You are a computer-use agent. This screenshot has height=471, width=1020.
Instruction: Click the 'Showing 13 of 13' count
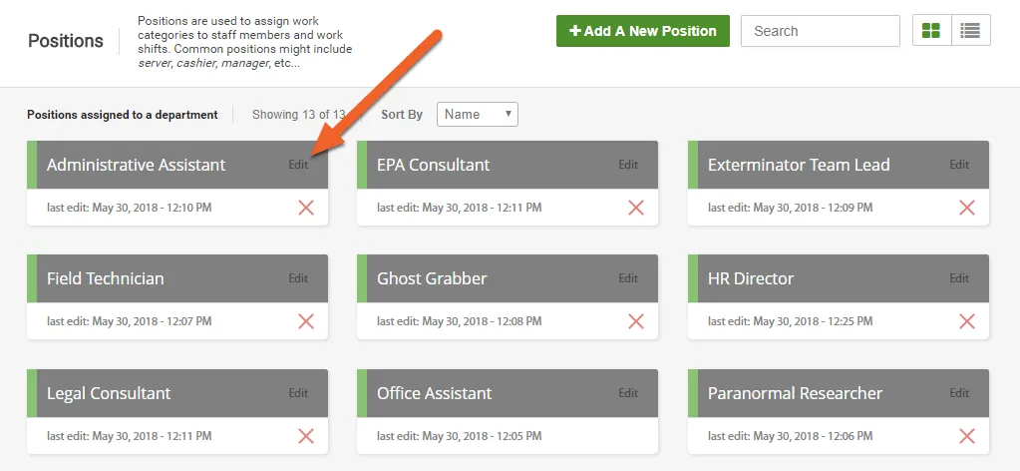(x=298, y=115)
